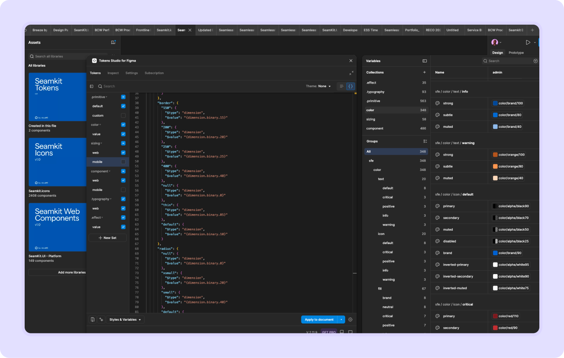Open the filter icon in Variables search bar
Image resolution: width=564 pixels, height=358 pixels.
(x=535, y=61)
